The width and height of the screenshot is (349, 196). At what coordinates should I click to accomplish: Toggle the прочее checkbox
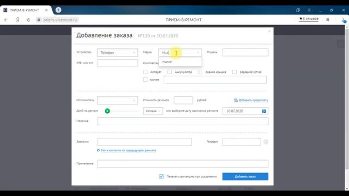tap(145, 79)
